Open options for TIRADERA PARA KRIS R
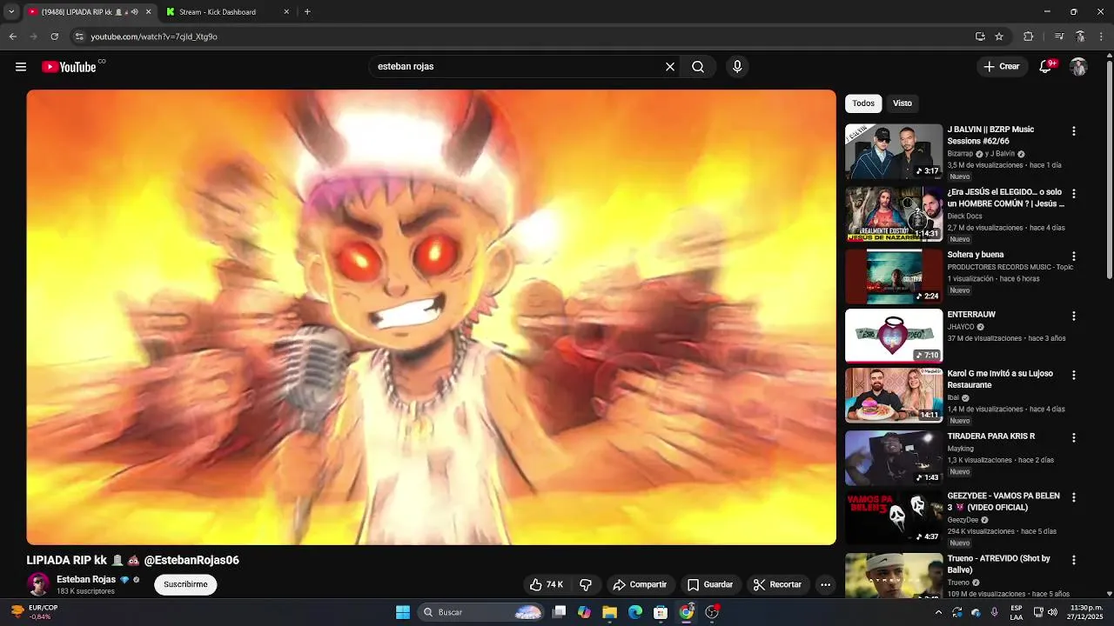 click(1073, 438)
